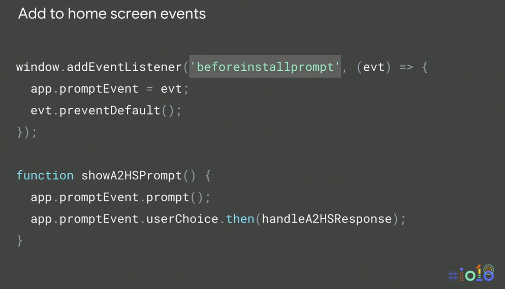Click the 'function' keyword
The height and width of the screenshot is (289, 505).
(x=45, y=176)
